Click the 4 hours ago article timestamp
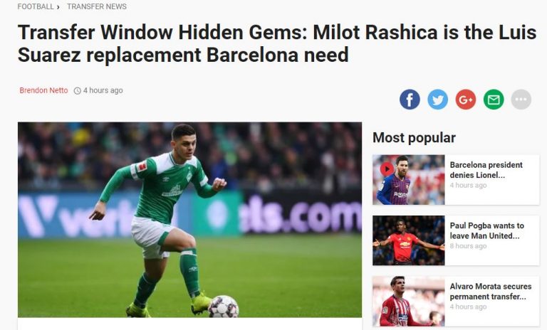 pyautogui.click(x=103, y=90)
